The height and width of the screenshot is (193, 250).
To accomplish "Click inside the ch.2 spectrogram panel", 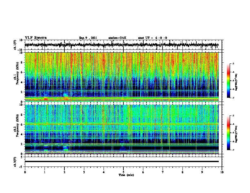I will [x=122, y=129].
